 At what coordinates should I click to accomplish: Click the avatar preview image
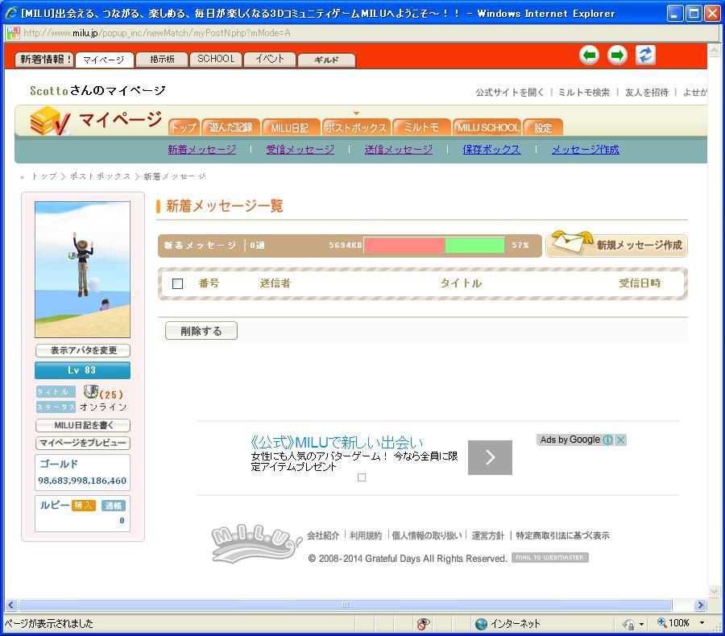coord(82,269)
